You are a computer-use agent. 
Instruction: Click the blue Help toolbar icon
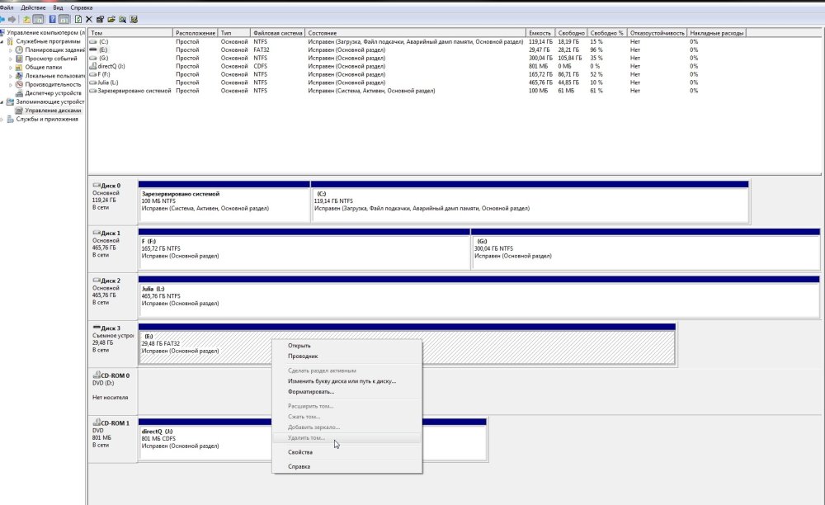click(52, 19)
